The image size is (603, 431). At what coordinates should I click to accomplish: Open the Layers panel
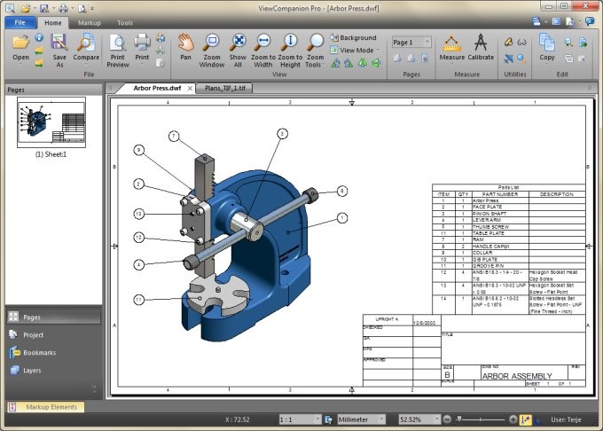click(32, 370)
